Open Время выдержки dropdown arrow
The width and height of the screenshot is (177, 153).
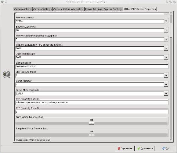click(166, 30)
